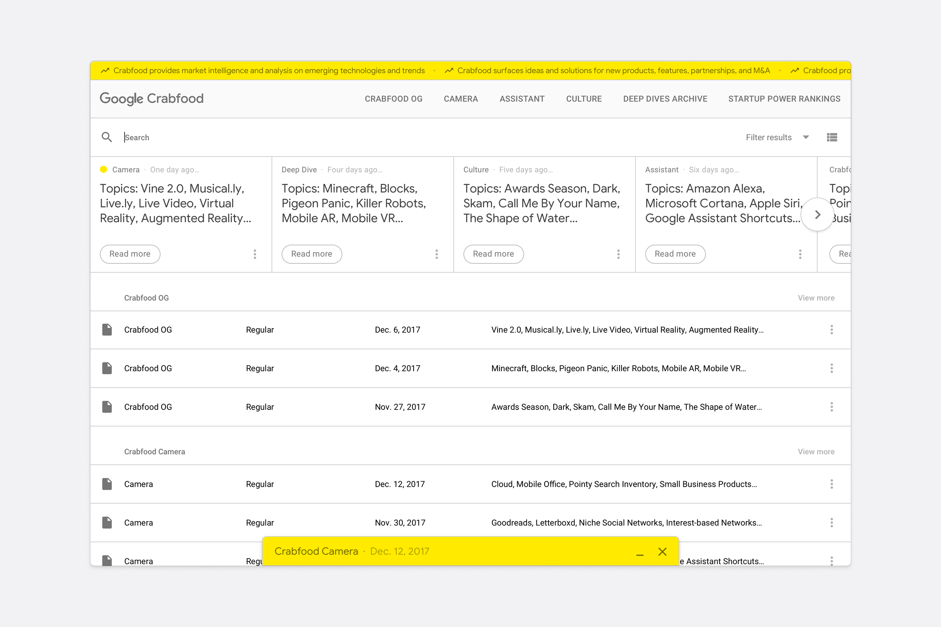Screen dimensions: 941x627
Task: Select the Culture nav tab
Action: [584, 99]
